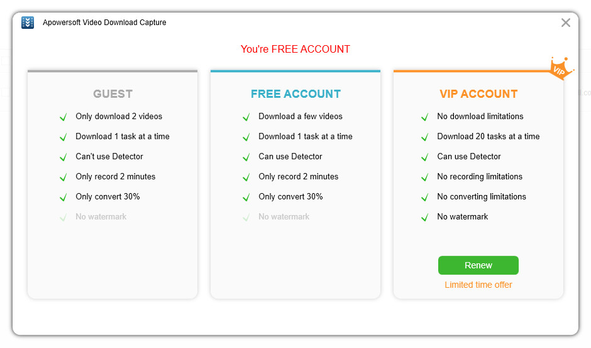591x348 pixels.
Task: Click No recording limitations feature text
Action: point(480,177)
